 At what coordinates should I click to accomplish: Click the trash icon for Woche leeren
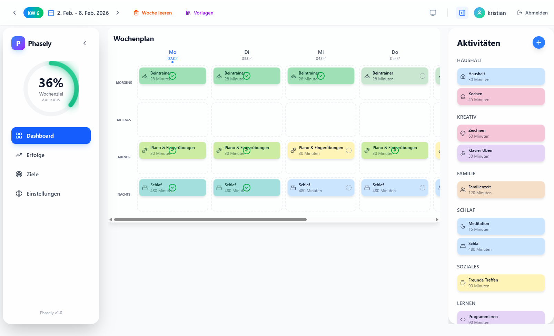coord(136,13)
